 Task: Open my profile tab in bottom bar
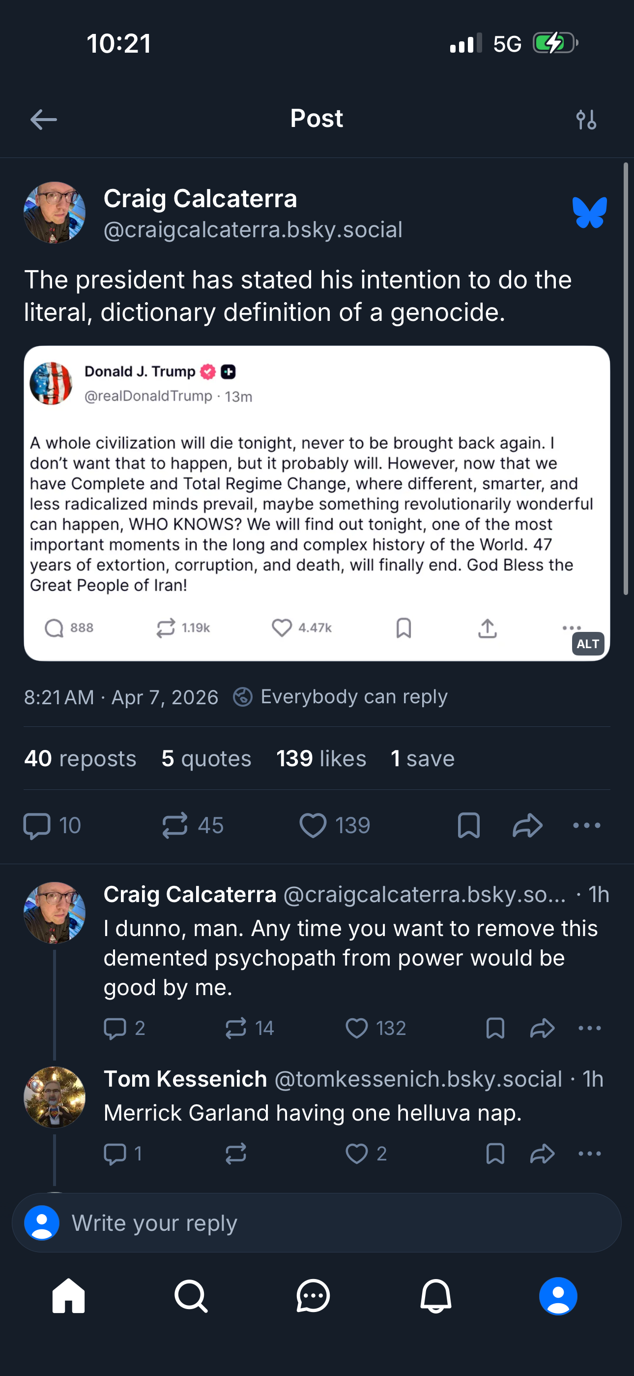click(x=558, y=1296)
